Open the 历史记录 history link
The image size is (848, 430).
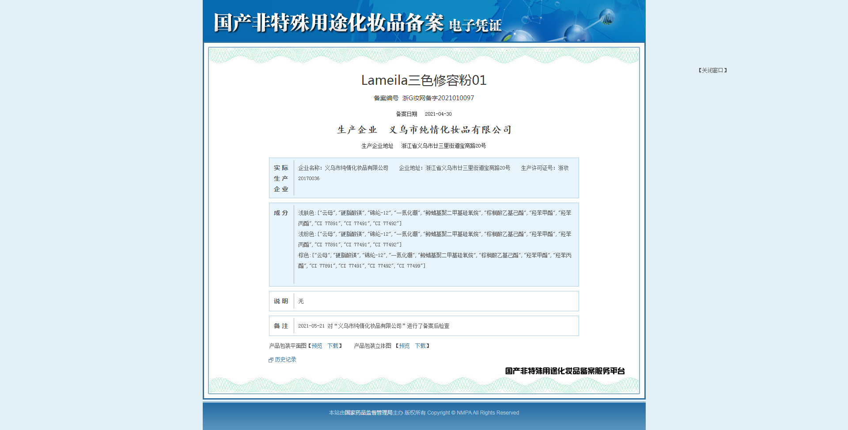point(285,359)
